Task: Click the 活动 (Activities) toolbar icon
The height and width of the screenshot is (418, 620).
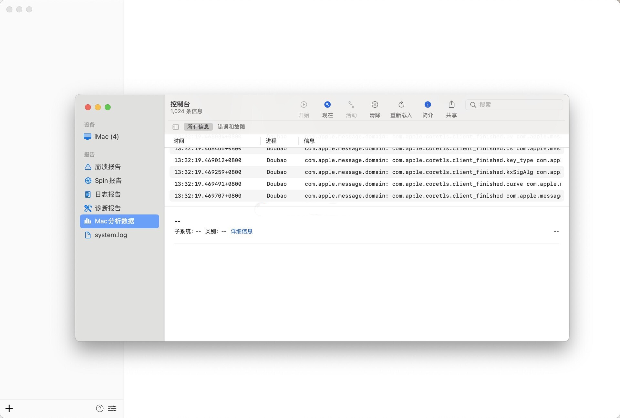Action: coord(351,105)
